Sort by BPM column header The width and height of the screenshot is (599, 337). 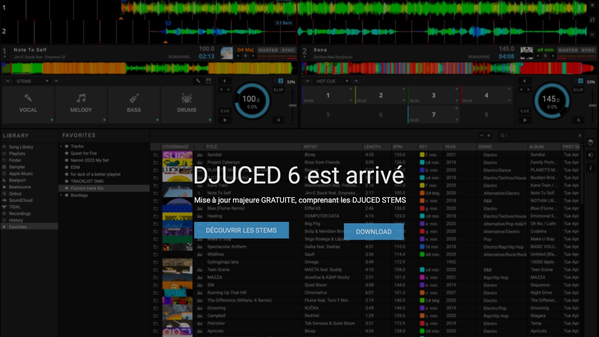pyautogui.click(x=404, y=147)
